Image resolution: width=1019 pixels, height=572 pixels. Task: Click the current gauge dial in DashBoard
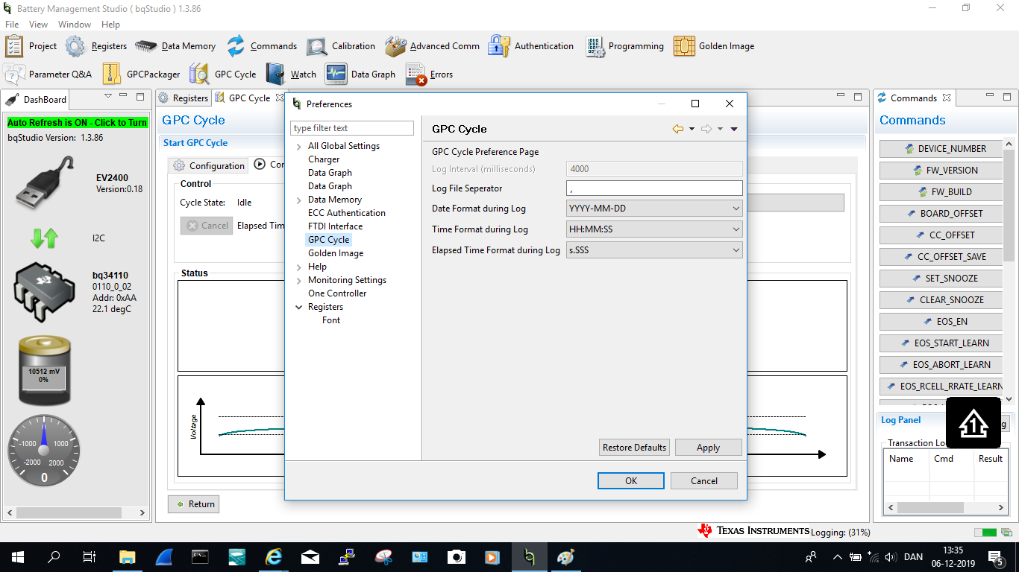44,450
